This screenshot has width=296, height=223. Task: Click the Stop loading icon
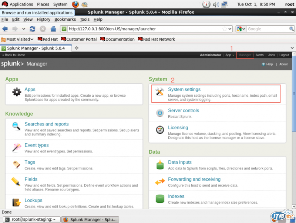click(x=43, y=29)
